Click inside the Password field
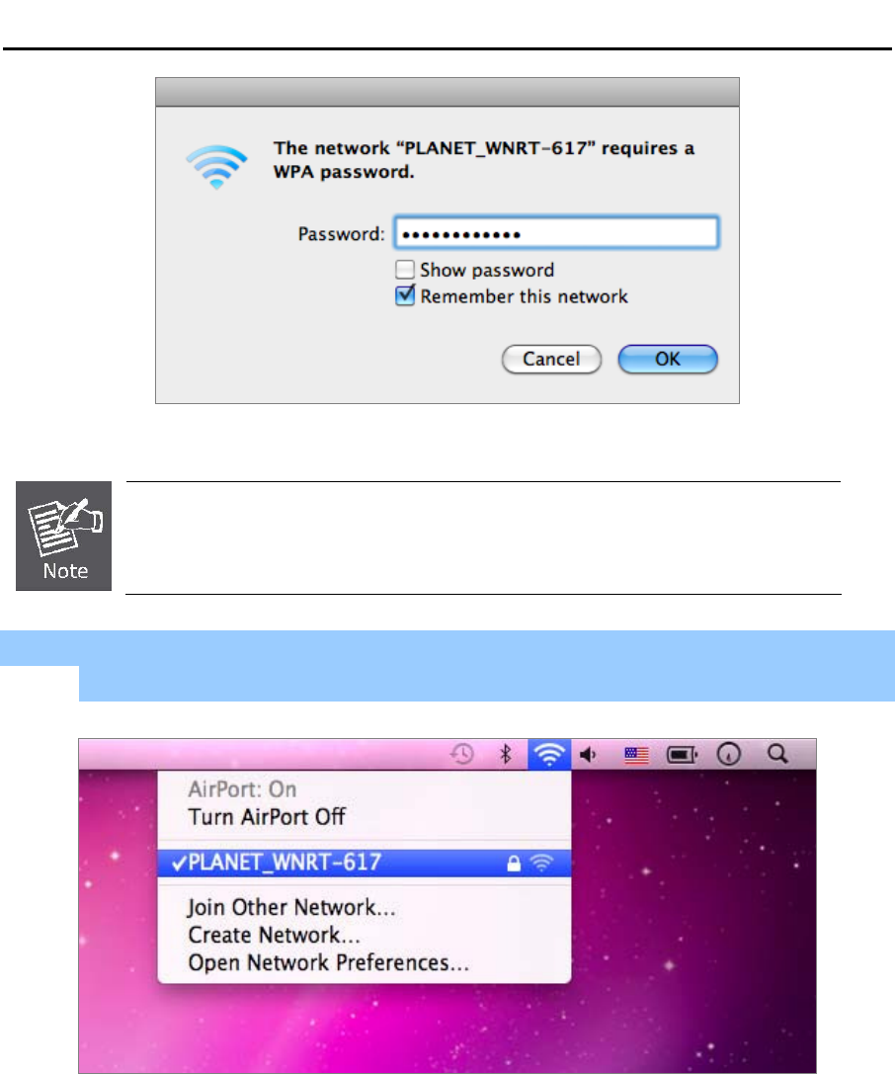The image size is (895, 1074). [556, 233]
